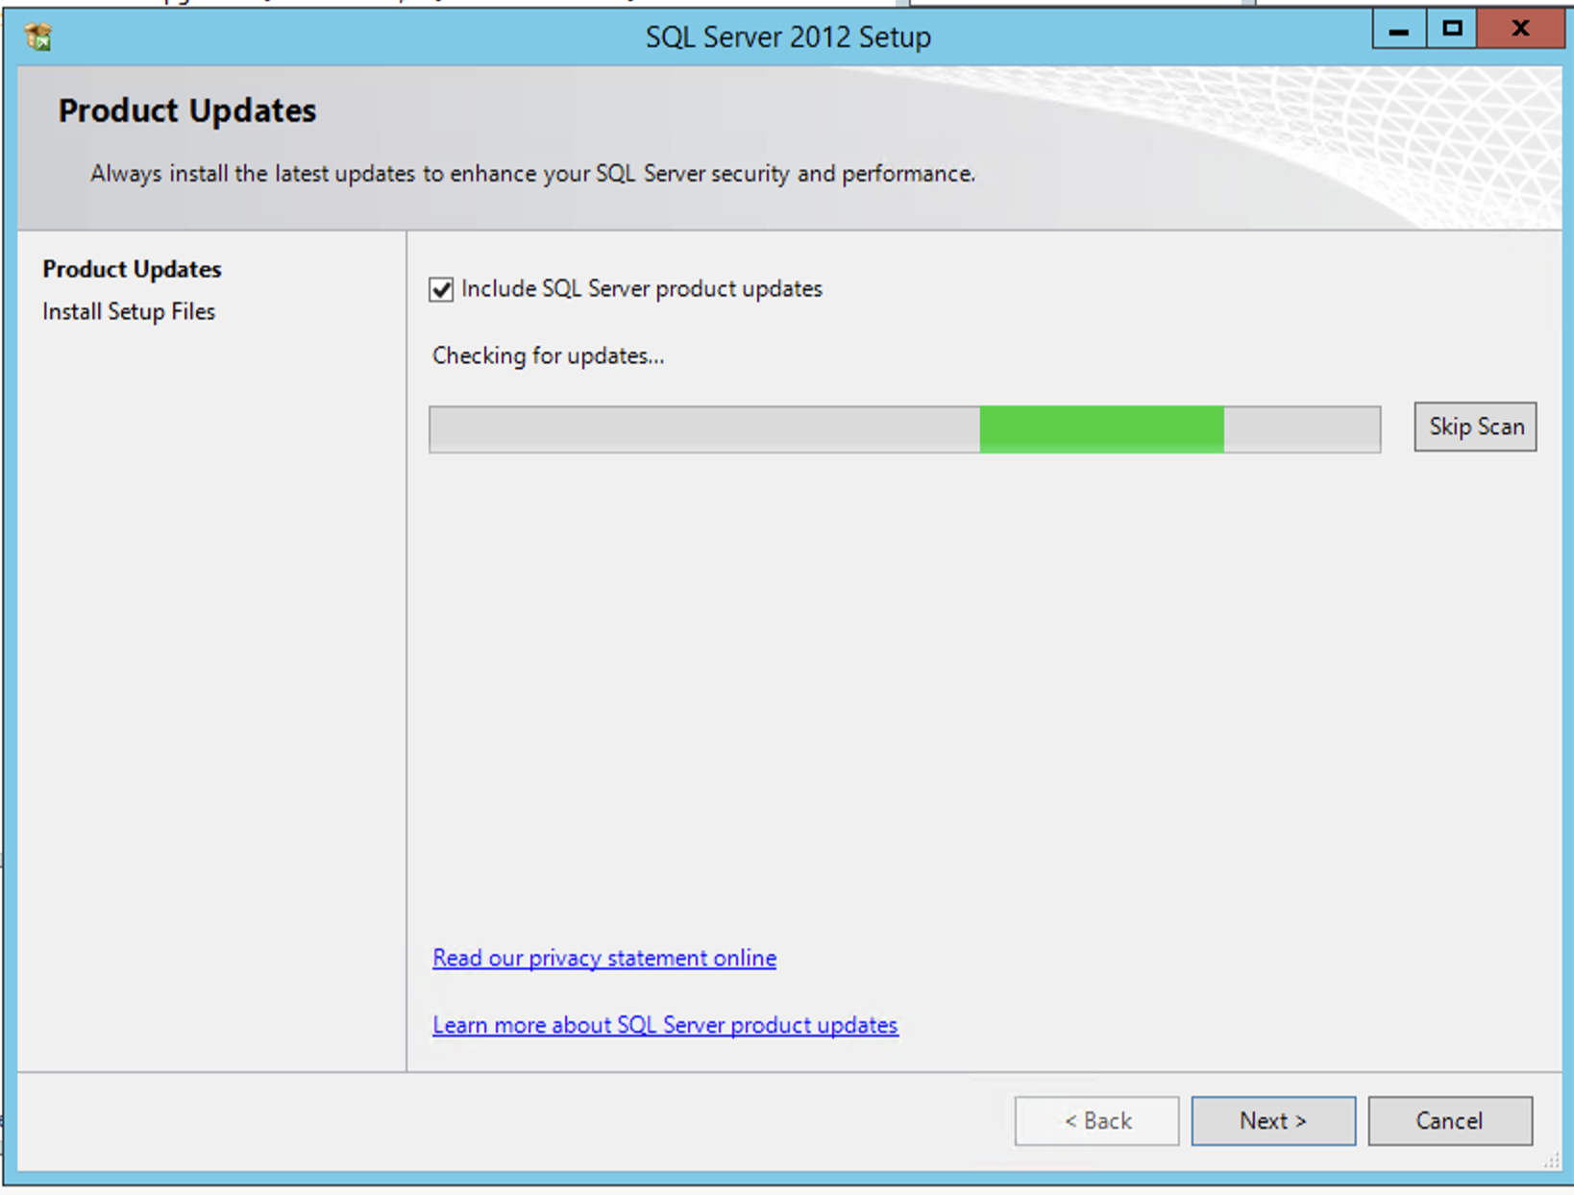
Task: Click the Back button
Action: [x=1096, y=1120]
